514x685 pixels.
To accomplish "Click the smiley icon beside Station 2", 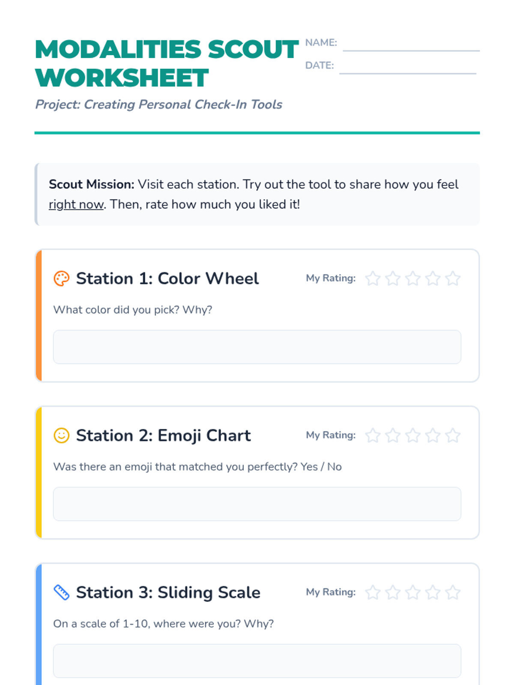I will (61, 435).
